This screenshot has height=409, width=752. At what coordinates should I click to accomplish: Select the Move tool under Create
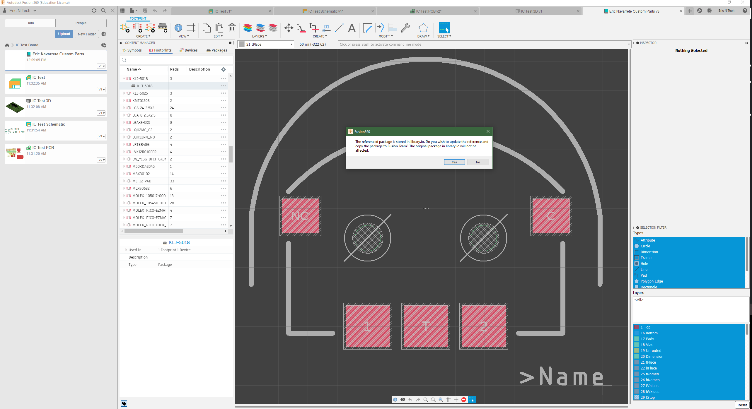point(288,28)
